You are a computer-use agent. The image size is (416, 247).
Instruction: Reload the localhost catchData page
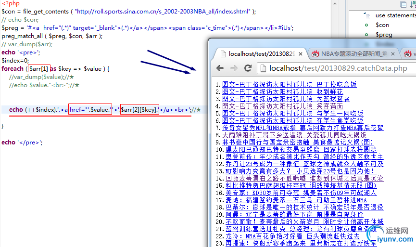[248, 68]
